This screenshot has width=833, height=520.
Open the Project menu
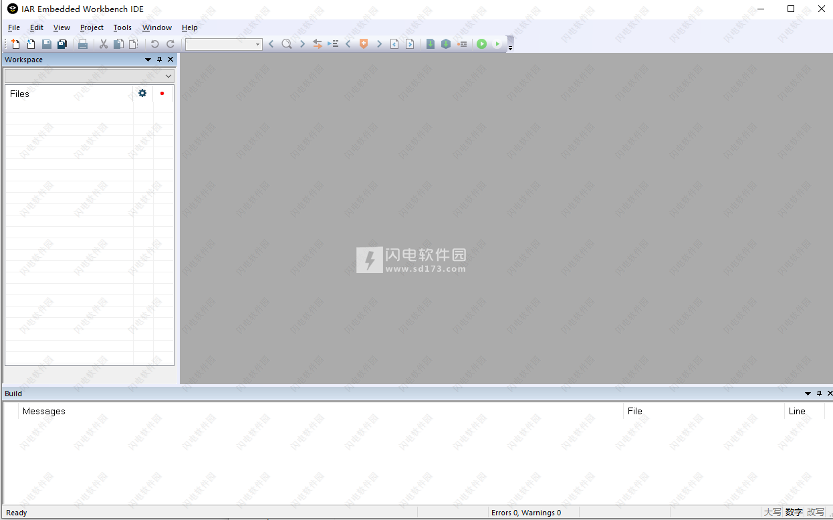tap(92, 27)
